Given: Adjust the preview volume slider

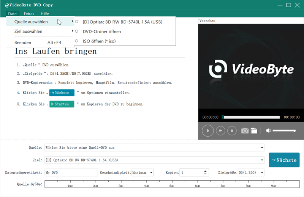Looking at the screenshot, I should [284, 131].
